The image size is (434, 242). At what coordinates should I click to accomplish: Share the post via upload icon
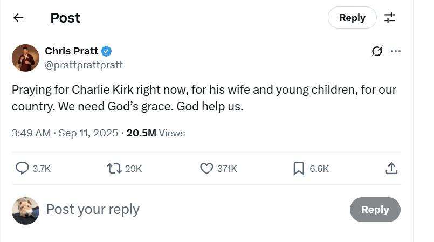391,169
